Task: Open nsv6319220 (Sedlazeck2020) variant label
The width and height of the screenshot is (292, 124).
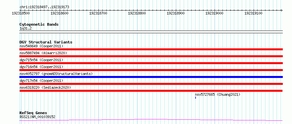Action: (x=45, y=87)
